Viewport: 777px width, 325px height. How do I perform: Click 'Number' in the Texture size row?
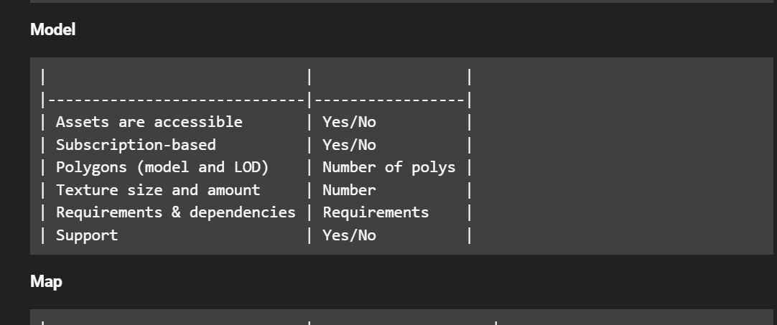pyautogui.click(x=349, y=190)
